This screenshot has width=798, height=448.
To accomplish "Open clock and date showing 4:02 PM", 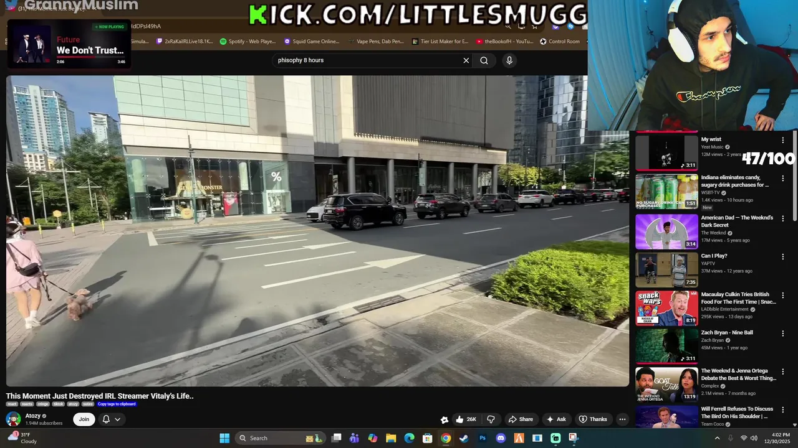I will pos(781,438).
